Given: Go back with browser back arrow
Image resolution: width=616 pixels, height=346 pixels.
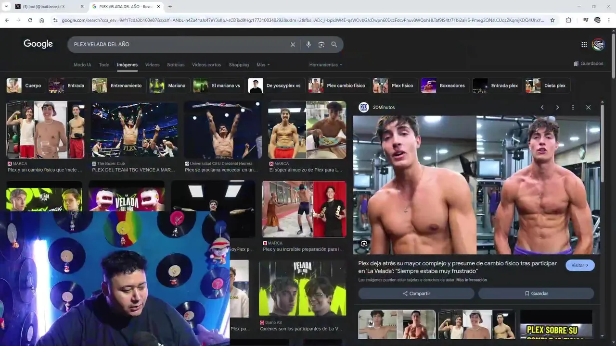Looking at the screenshot, I should (x=7, y=20).
